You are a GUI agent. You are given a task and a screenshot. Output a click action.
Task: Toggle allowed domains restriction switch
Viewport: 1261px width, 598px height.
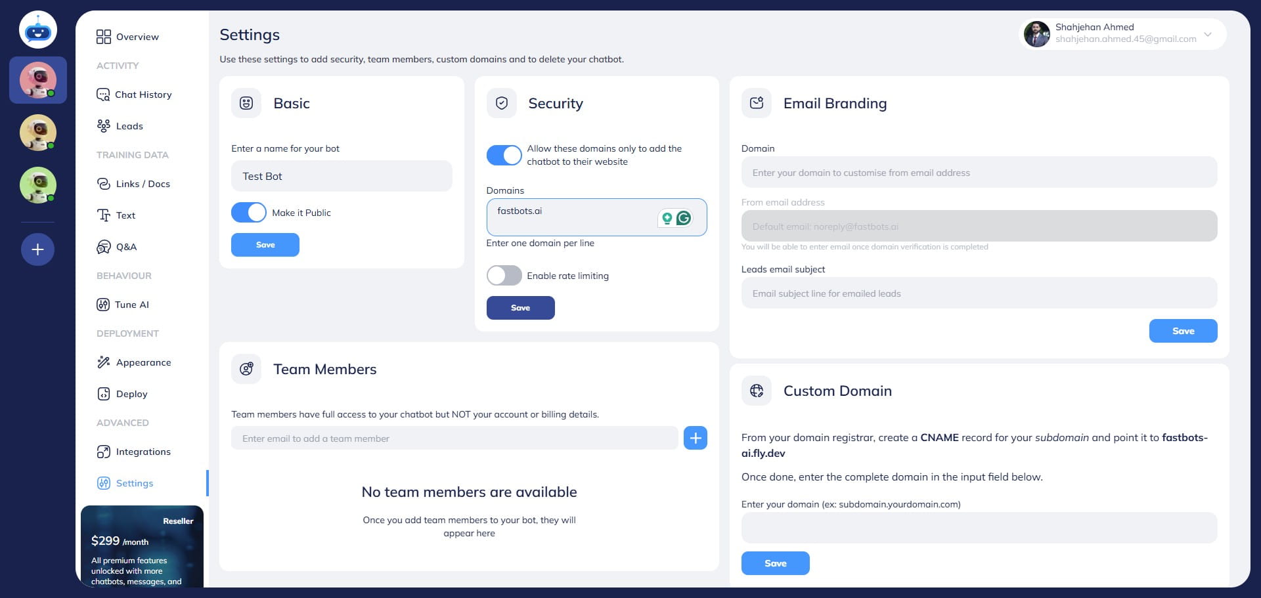pos(504,155)
